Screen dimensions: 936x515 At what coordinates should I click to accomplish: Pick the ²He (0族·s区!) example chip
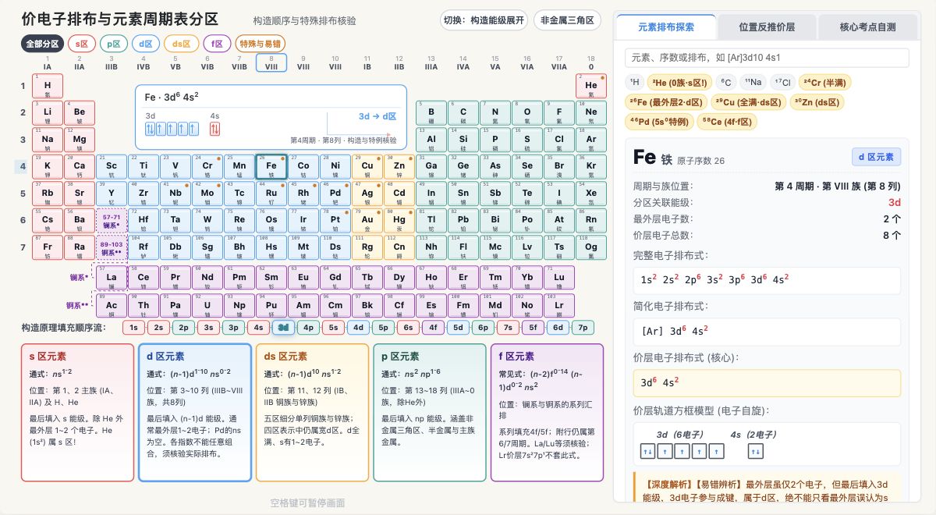click(680, 82)
